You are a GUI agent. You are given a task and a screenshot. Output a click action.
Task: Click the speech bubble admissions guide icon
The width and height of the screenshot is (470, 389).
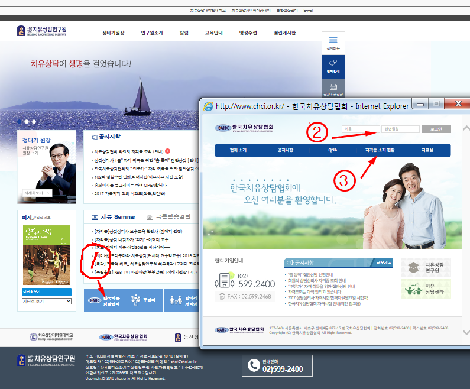[x=333, y=63]
